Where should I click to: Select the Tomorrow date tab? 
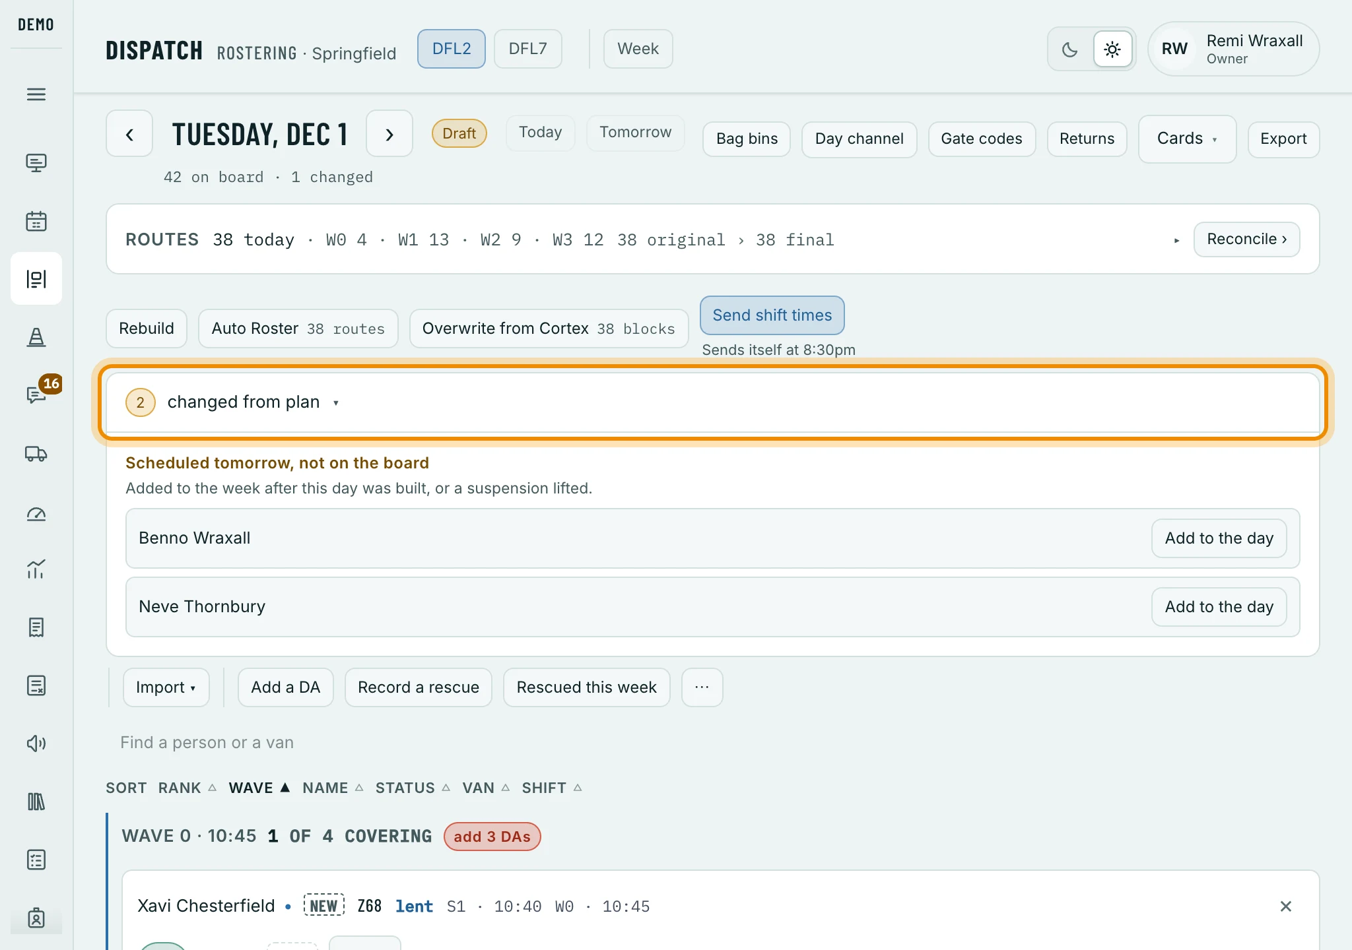coord(635,133)
